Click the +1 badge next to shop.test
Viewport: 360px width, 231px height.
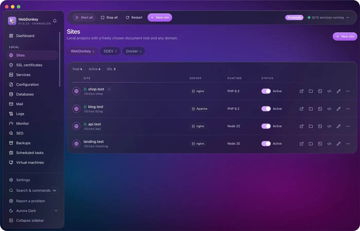109,89
